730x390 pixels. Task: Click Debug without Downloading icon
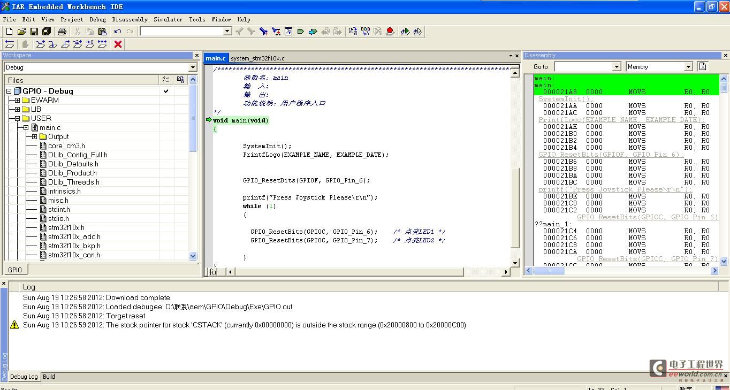417,32
